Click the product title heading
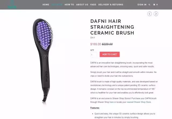 click(x=112, y=27)
